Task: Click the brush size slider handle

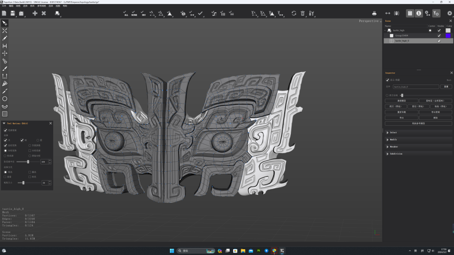Action: pyautogui.click(x=23, y=183)
